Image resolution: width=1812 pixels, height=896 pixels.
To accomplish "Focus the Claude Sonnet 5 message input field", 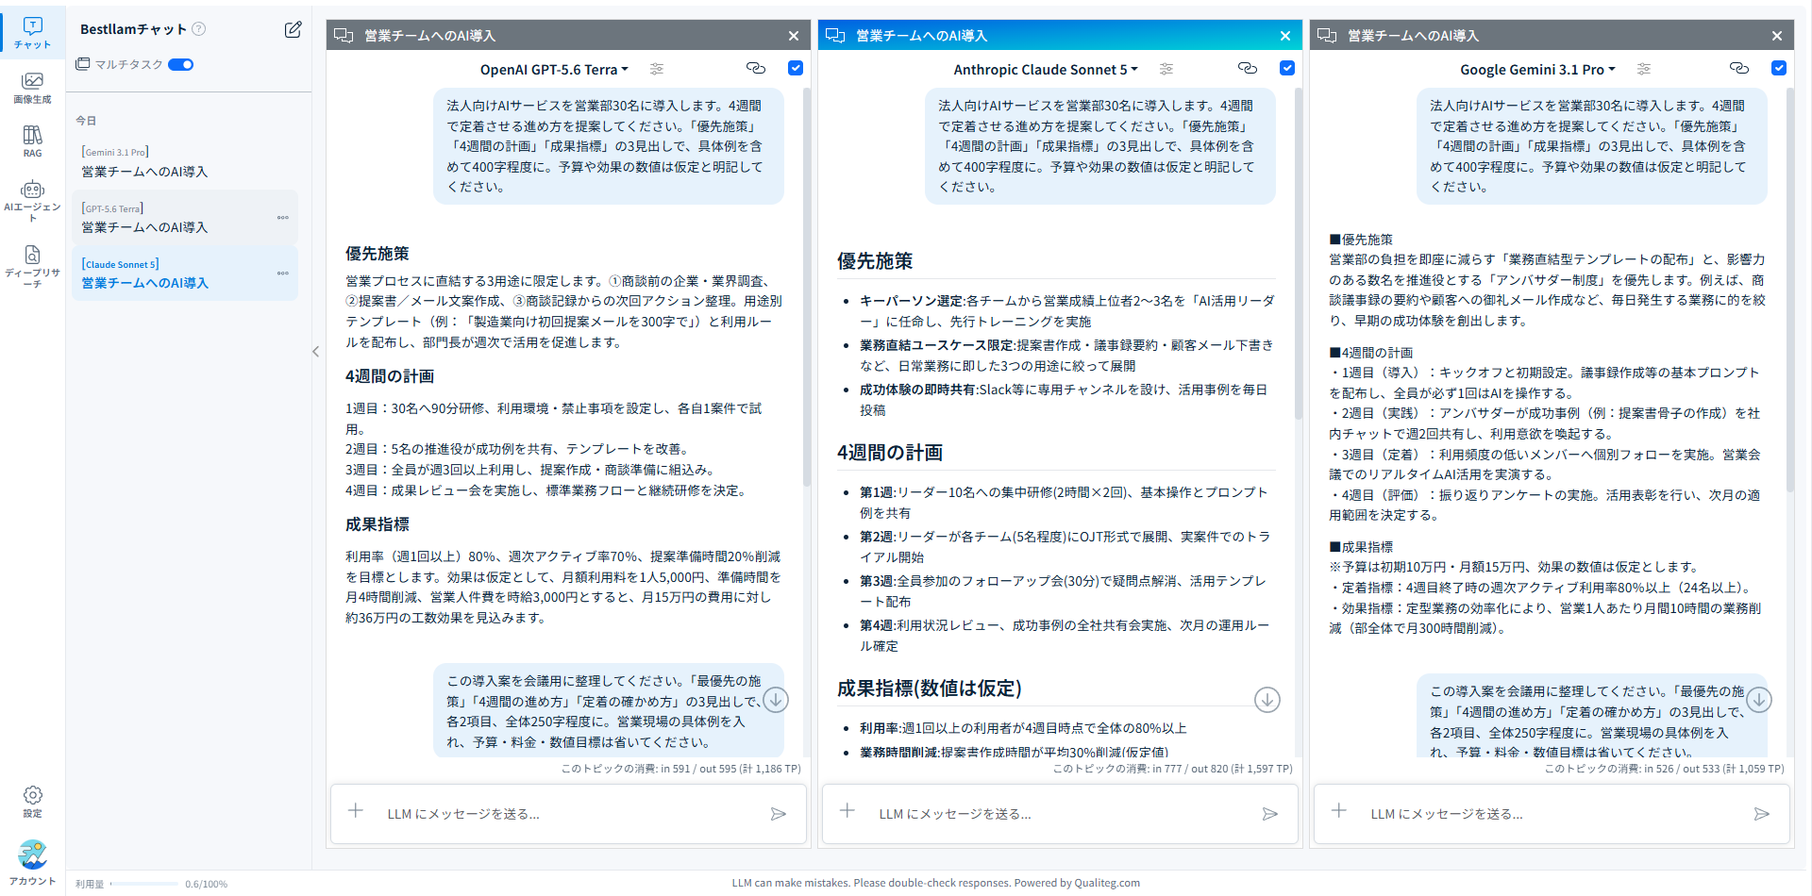I will pos(1060,814).
